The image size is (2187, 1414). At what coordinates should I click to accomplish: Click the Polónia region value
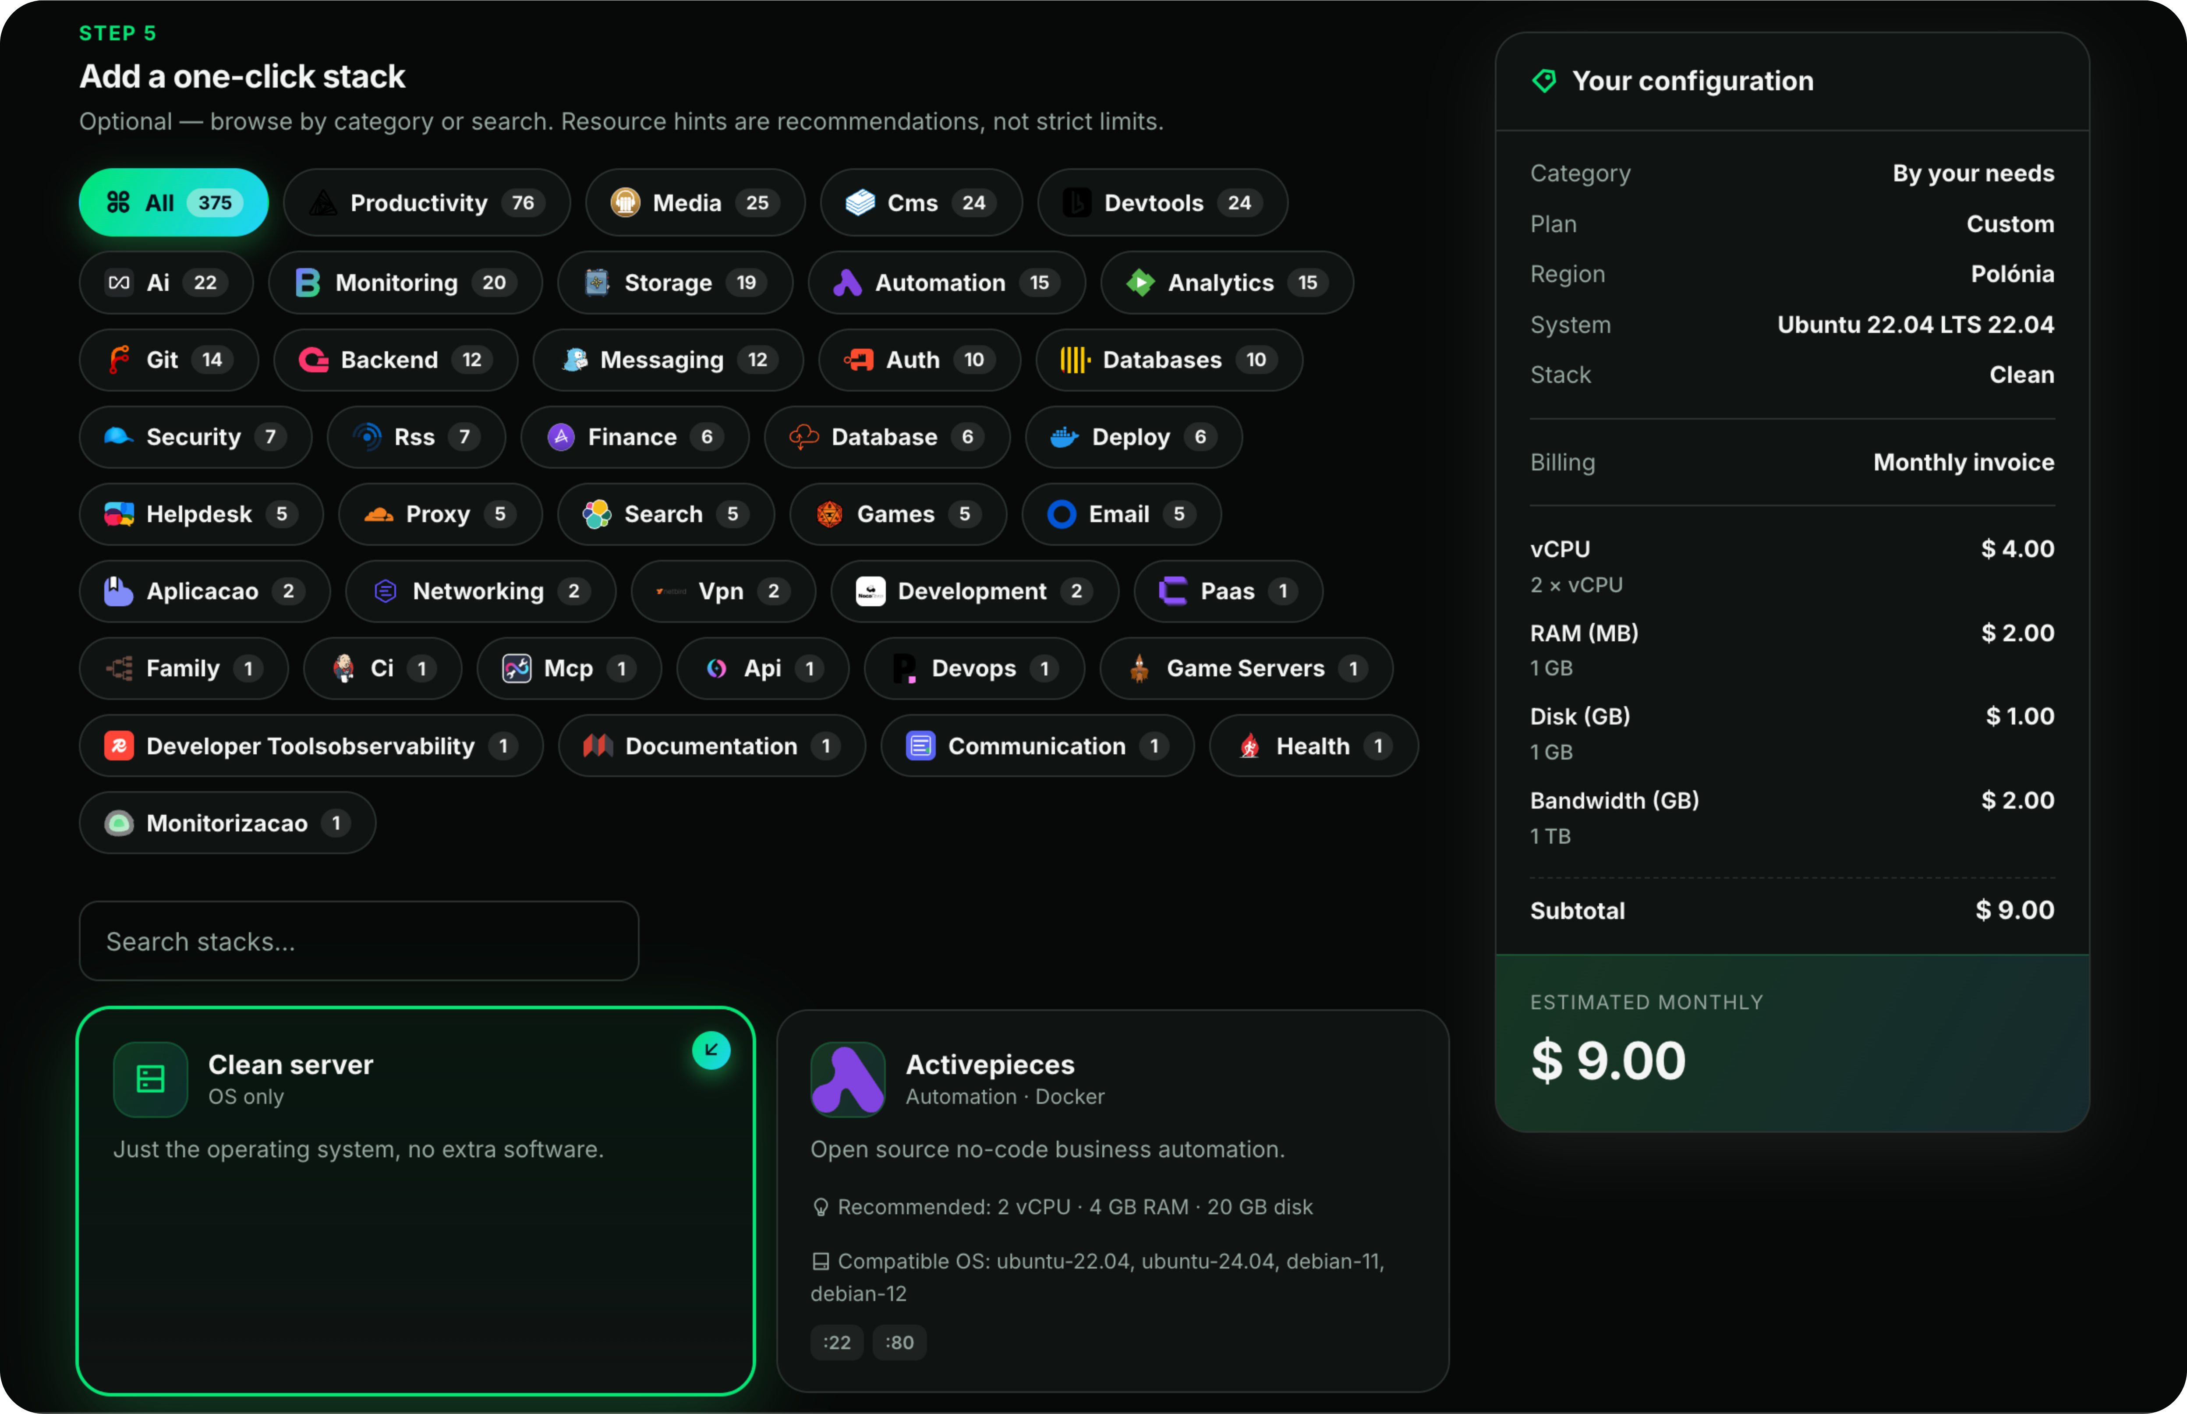tap(2013, 275)
